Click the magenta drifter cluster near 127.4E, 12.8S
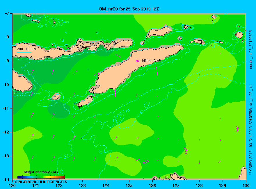The image size is (256, 189). pos(186,151)
